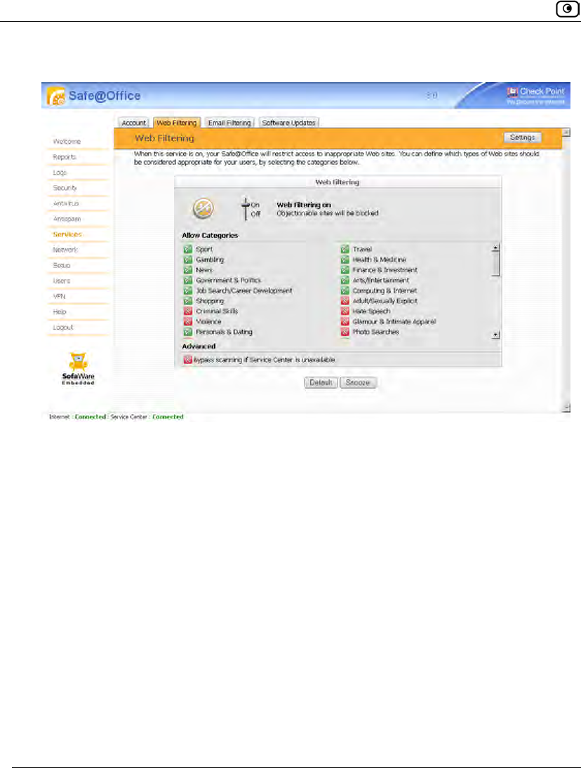
Task: Toggle Personals & Dating category icon
Action: click(x=187, y=332)
